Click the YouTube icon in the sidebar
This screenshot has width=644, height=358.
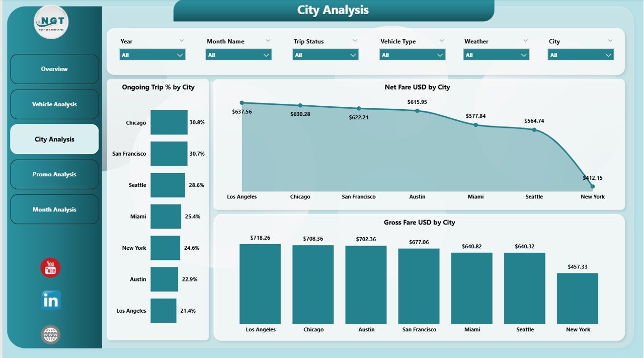50,268
